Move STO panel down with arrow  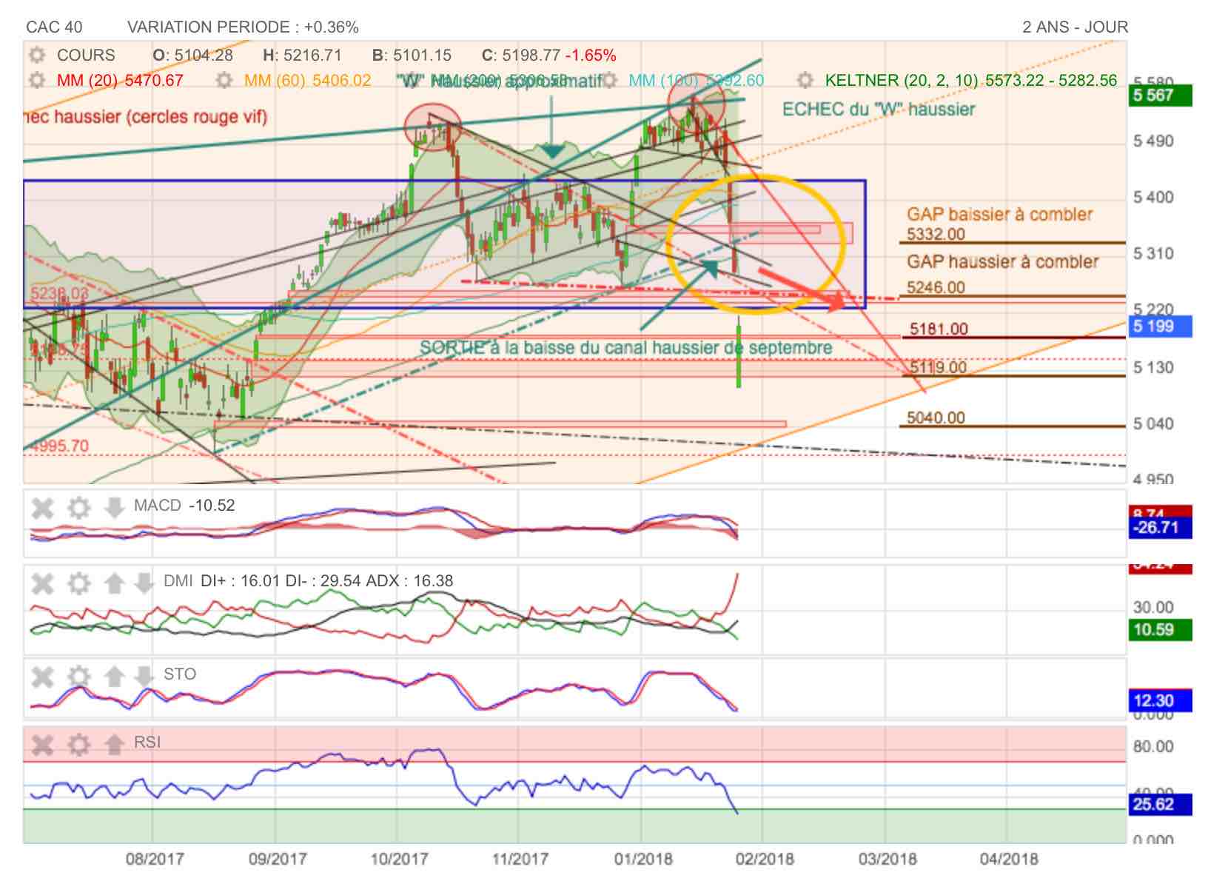coord(144,677)
